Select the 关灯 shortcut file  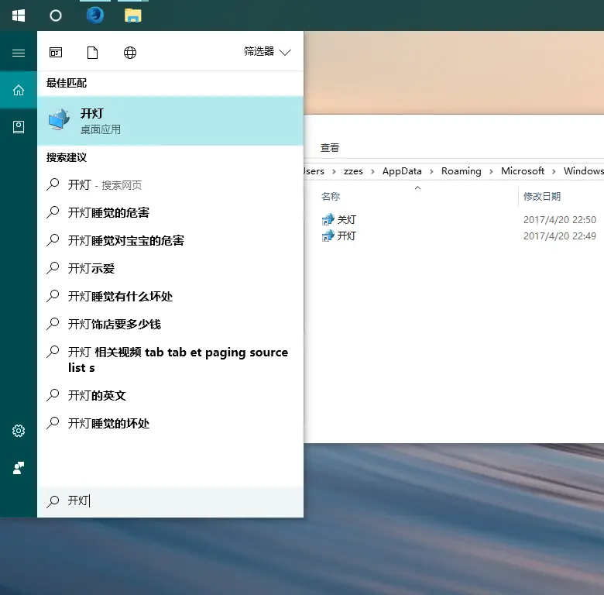(347, 220)
